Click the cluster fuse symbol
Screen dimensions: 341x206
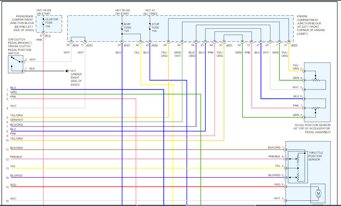tap(43, 22)
